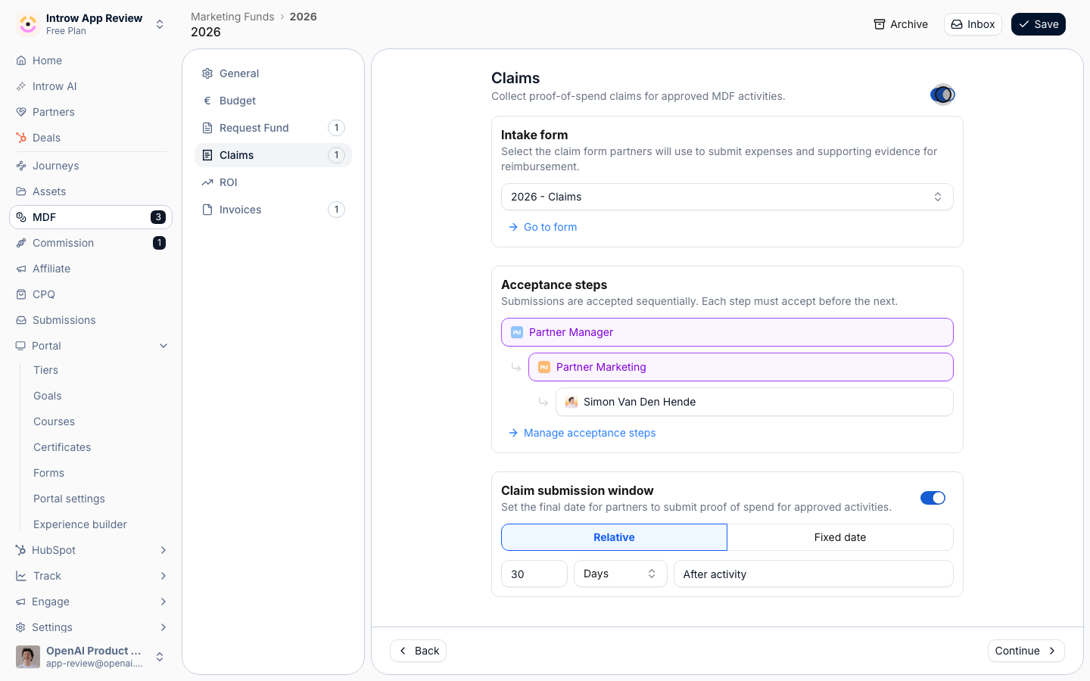
Task: Toggle the Claims section switch
Action: click(942, 95)
